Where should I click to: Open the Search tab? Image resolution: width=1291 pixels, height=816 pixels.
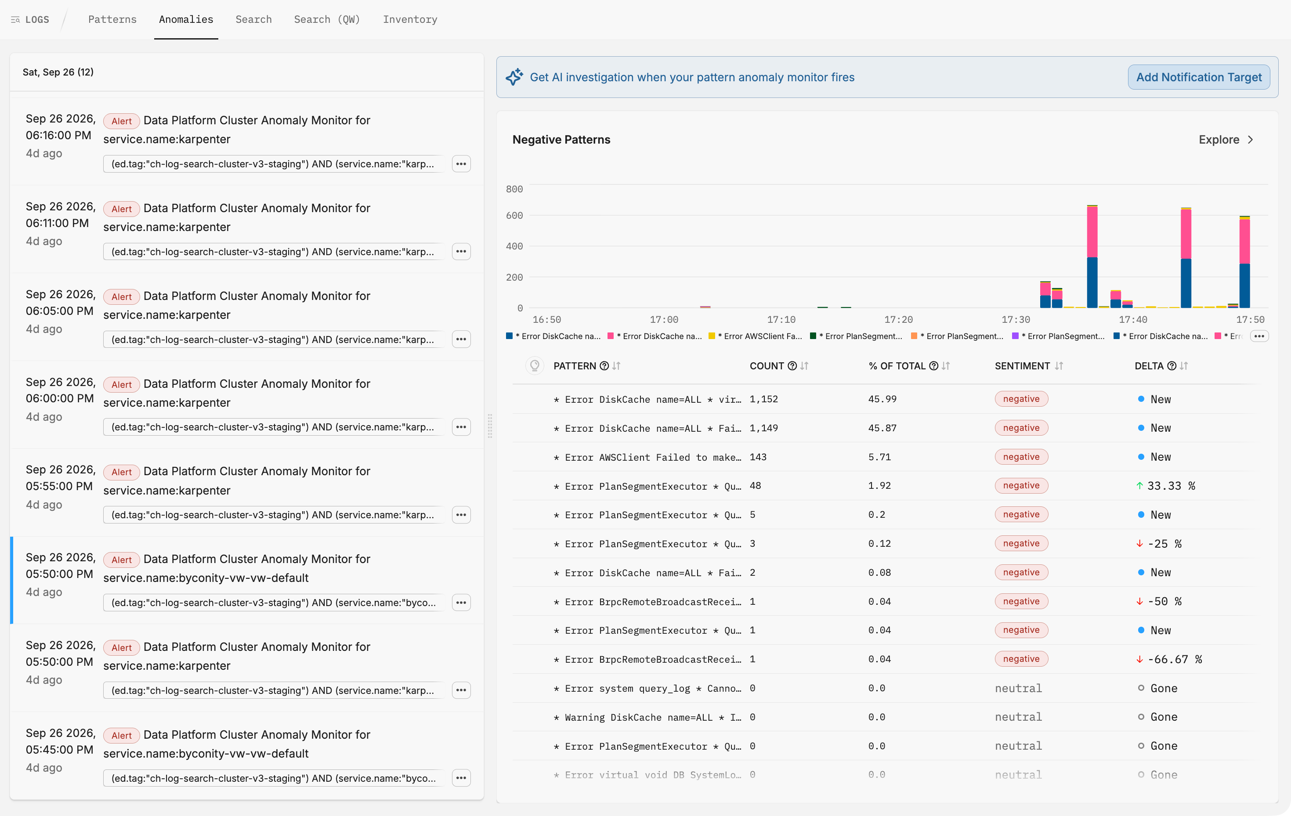(253, 19)
